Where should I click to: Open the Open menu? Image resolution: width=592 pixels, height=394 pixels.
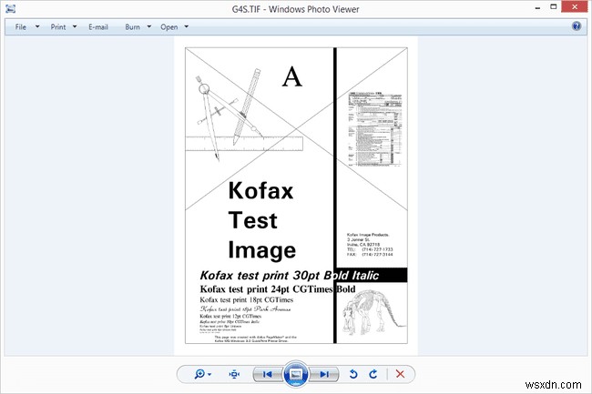coord(168,27)
